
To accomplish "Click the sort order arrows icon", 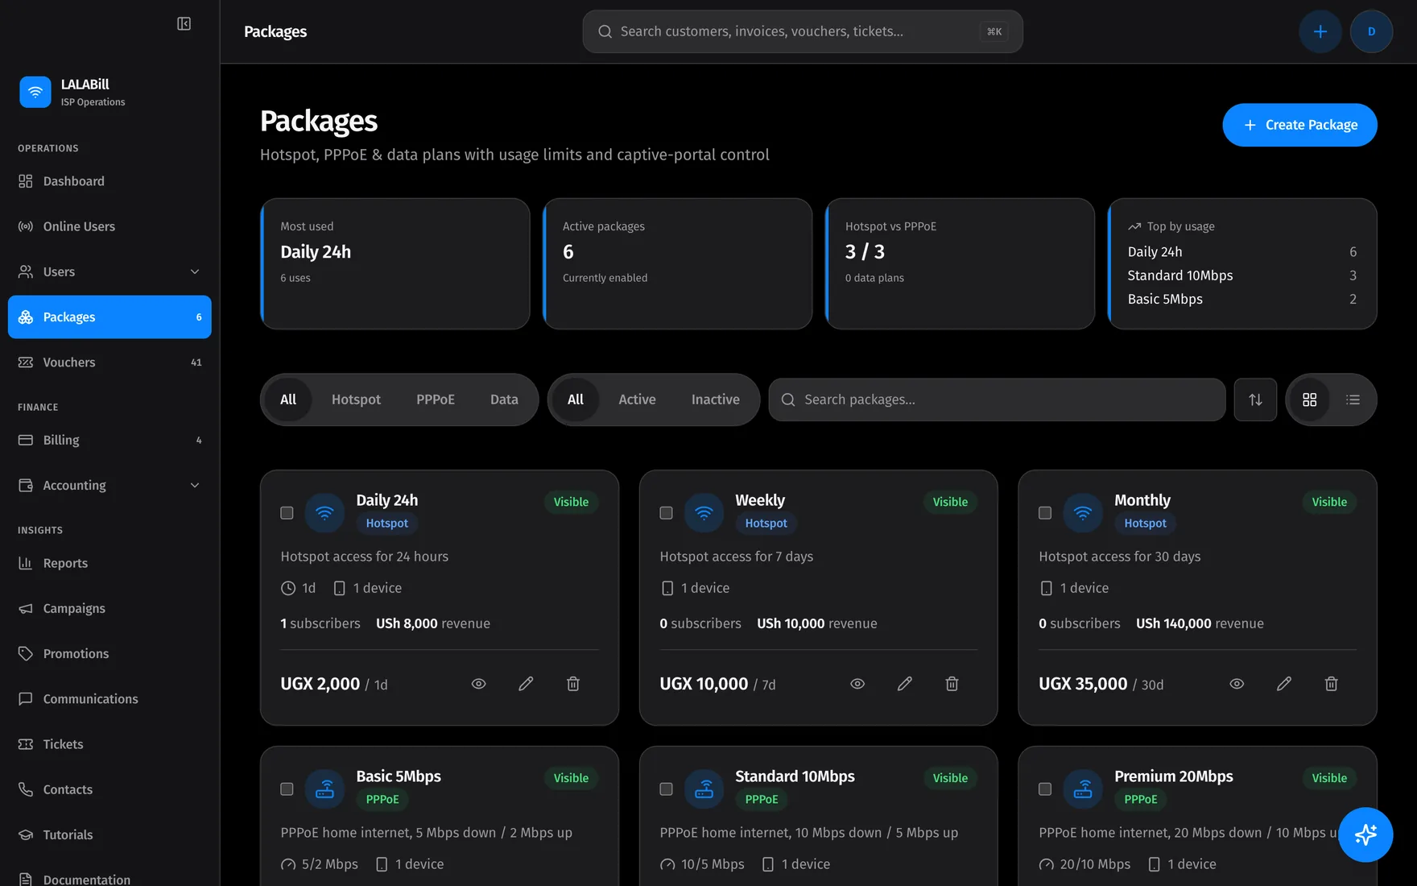I will pos(1255,400).
